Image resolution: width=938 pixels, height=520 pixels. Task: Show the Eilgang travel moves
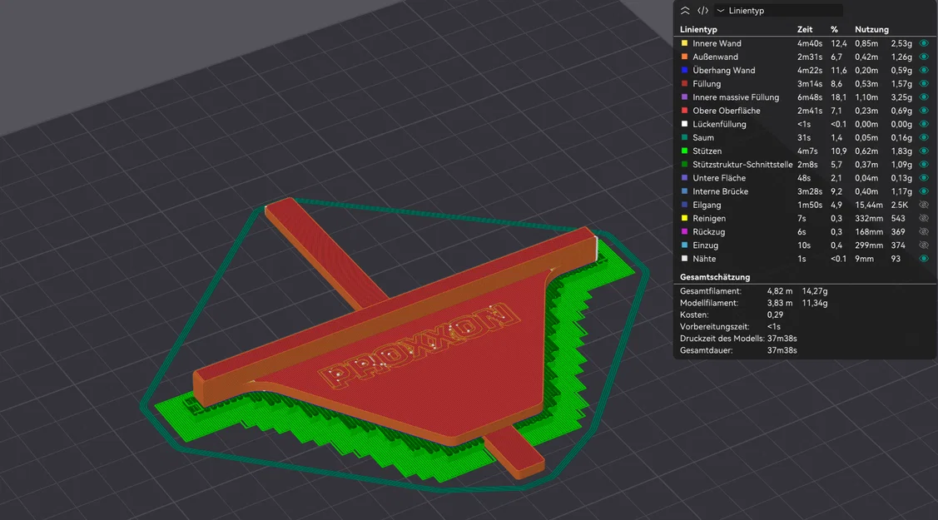click(x=924, y=205)
